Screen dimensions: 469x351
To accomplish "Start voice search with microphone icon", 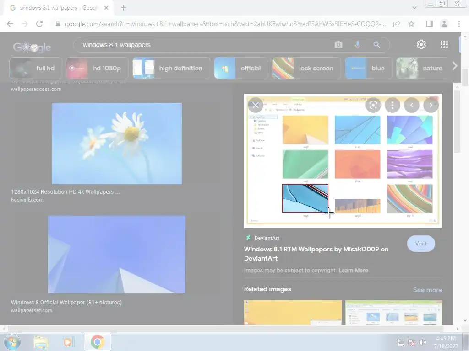I will click(x=357, y=45).
